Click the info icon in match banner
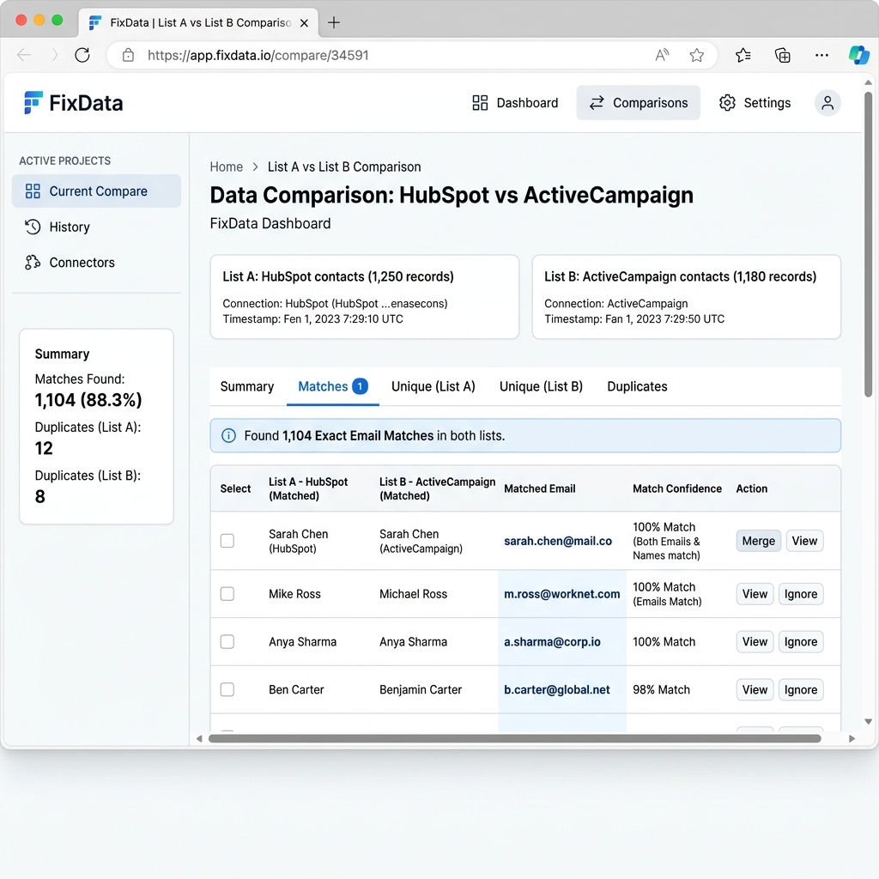879x879 pixels. tap(228, 435)
